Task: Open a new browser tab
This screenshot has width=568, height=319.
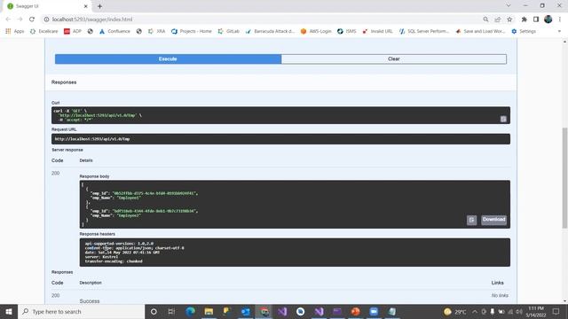Action: coord(99,6)
